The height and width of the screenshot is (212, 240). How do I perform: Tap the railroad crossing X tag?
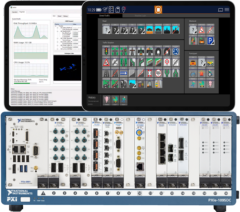(x=149, y=73)
